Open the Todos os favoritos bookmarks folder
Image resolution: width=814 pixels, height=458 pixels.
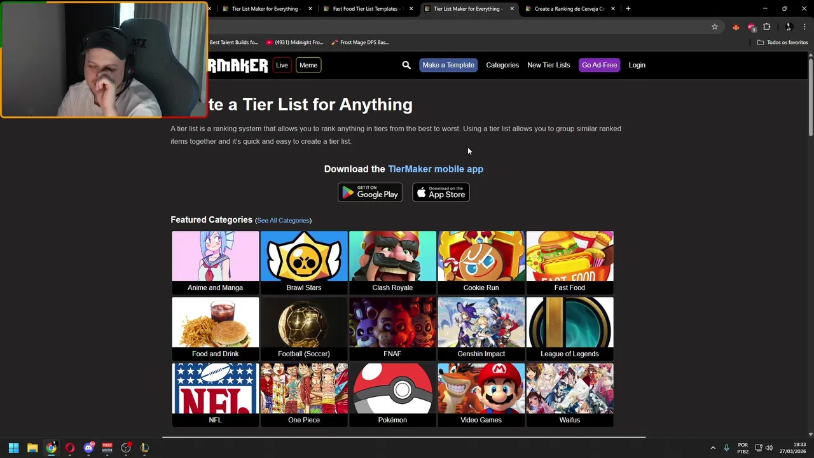[x=782, y=42]
